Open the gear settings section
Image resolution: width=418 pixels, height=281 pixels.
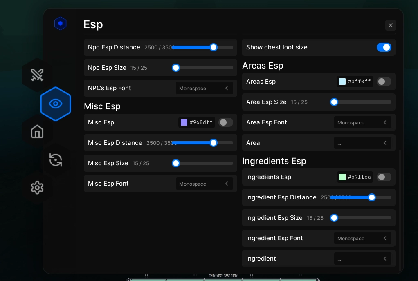pyautogui.click(x=37, y=188)
